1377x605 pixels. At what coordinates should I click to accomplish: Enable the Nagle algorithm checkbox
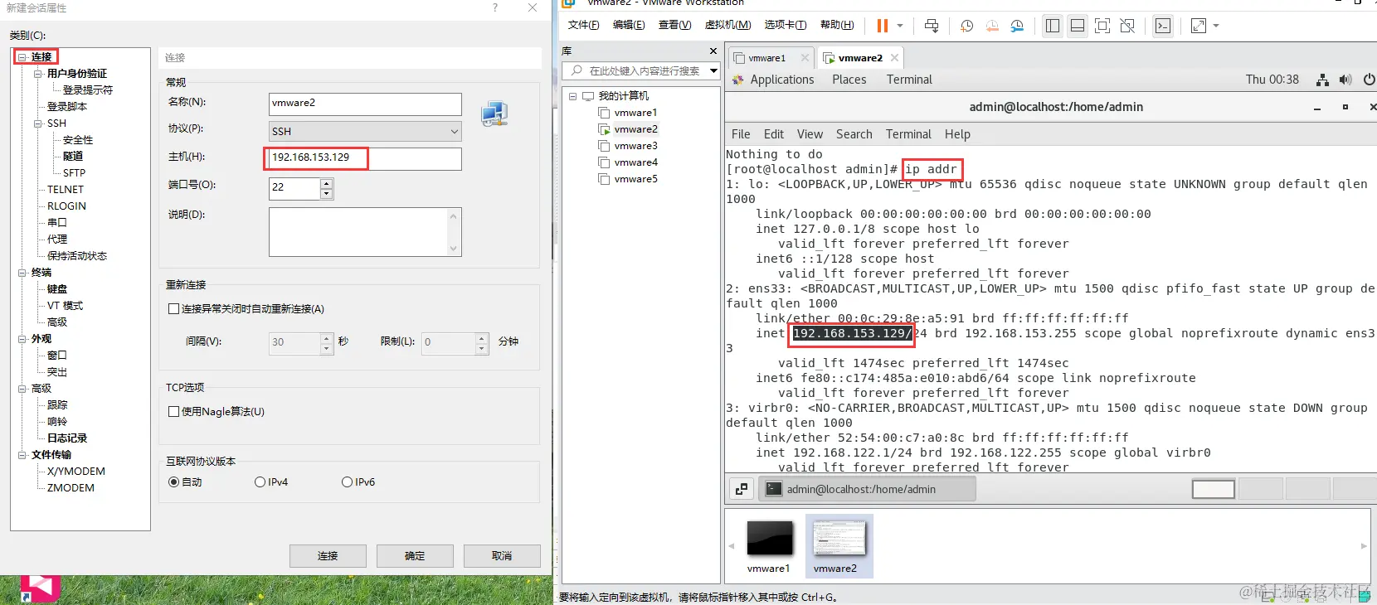pos(173,412)
